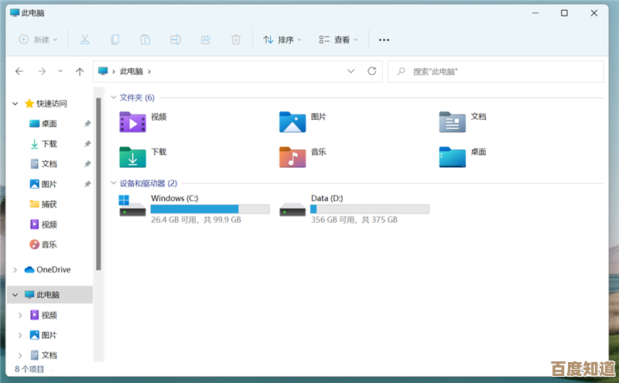The height and width of the screenshot is (383, 619).
Task: Collapse the 此电脑 sidebar tree node
Action: click(15, 295)
